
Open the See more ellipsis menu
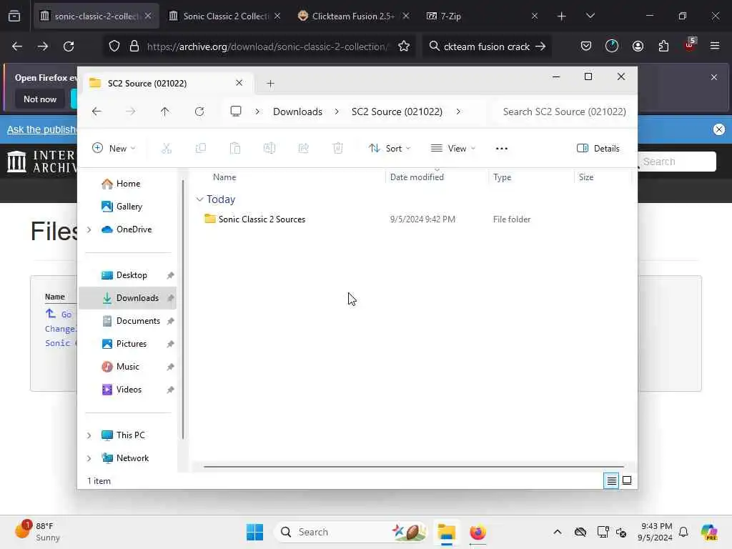pyautogui.click(x=501, y=149)
